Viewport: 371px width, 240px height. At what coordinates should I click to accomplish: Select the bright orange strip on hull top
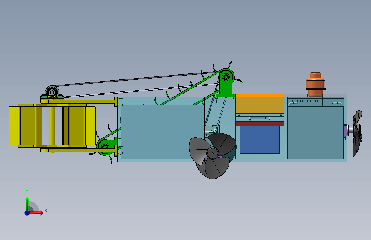[260, 95]
